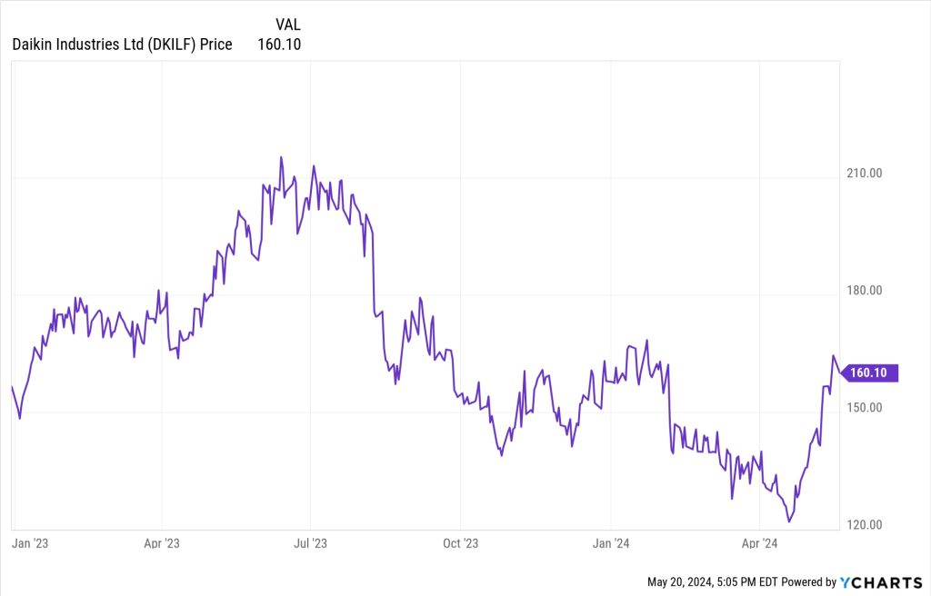Image resolution: width=931 pixels, height=596 pixels.
Task: Click the highest peak of the price line
Action: tap(281, 157)
